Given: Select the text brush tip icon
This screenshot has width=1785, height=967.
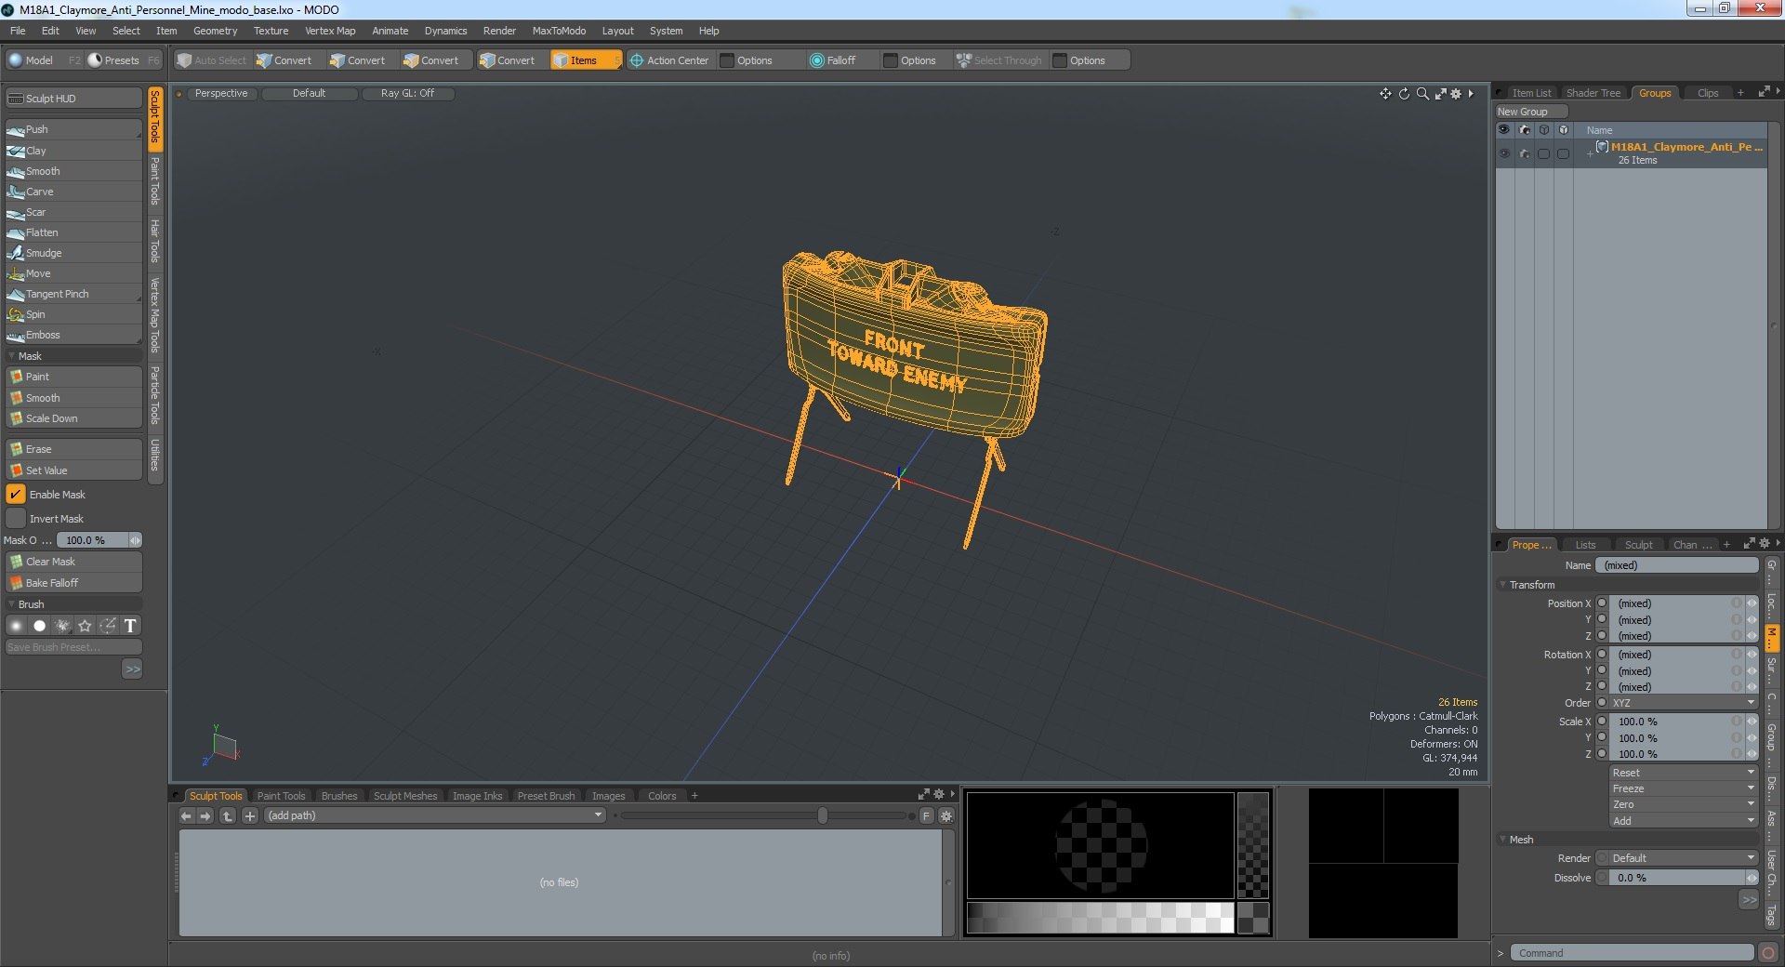Looking at the screenshot, I should (130, 626).
